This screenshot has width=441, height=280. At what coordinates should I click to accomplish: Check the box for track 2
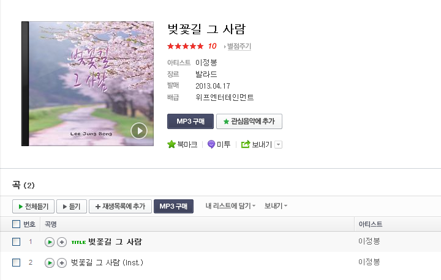click(x=17, y=263)
